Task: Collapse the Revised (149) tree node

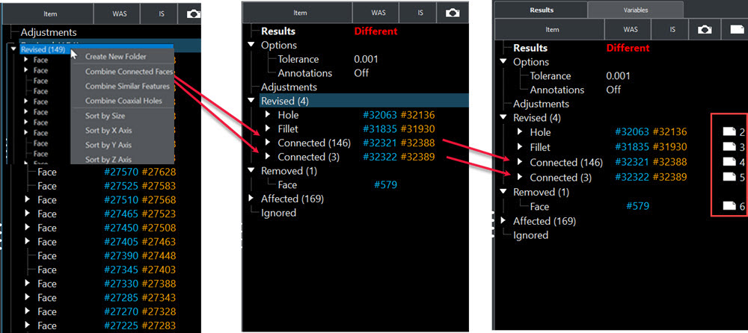Action: tap(14, 49)
